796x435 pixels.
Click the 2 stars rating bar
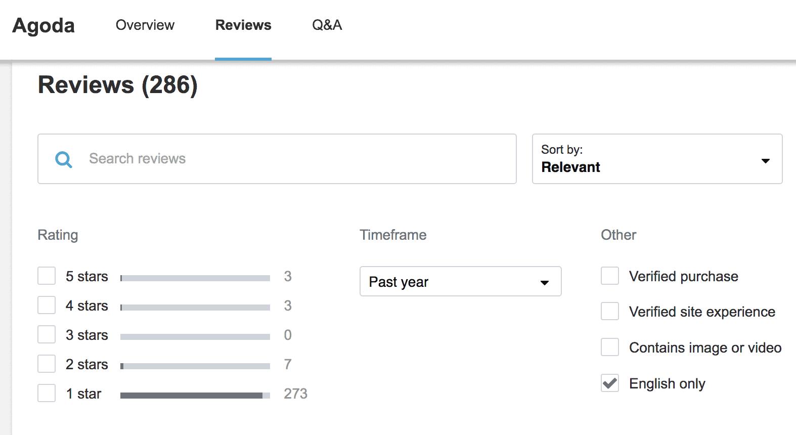195,366
